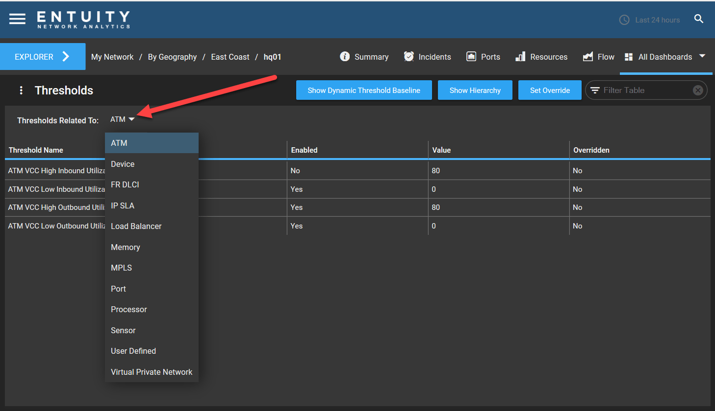Viewport: 715px width, 411px height.
Task: Select Virtual Private Network from the list
Action: tap(152, 372)
